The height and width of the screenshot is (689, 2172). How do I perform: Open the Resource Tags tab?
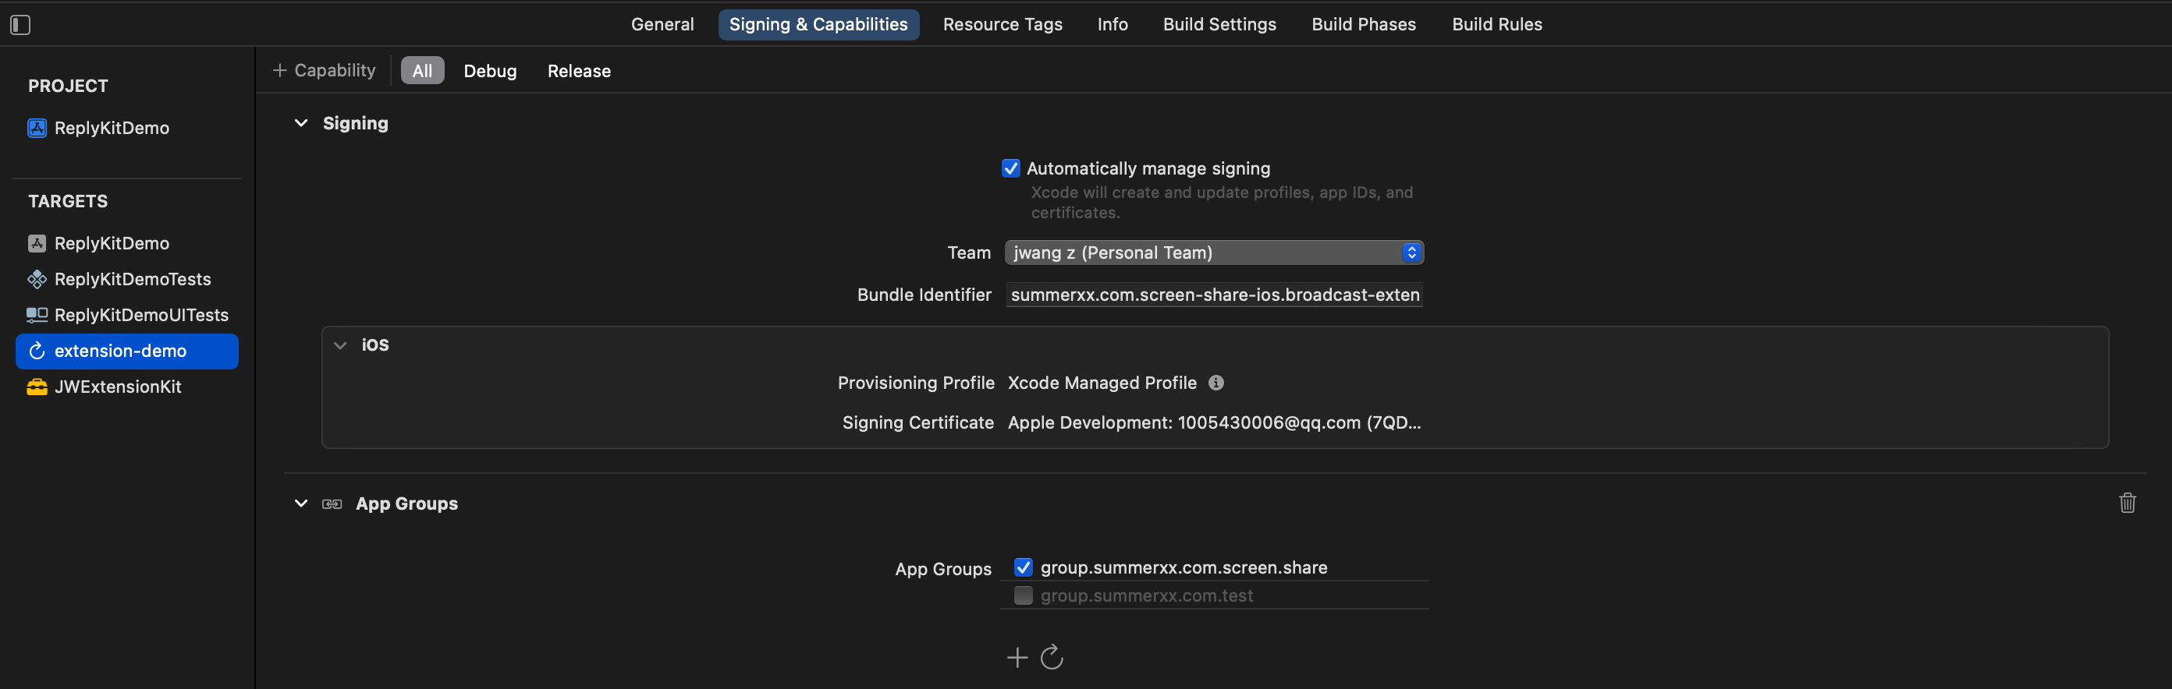click(1003, 24)
